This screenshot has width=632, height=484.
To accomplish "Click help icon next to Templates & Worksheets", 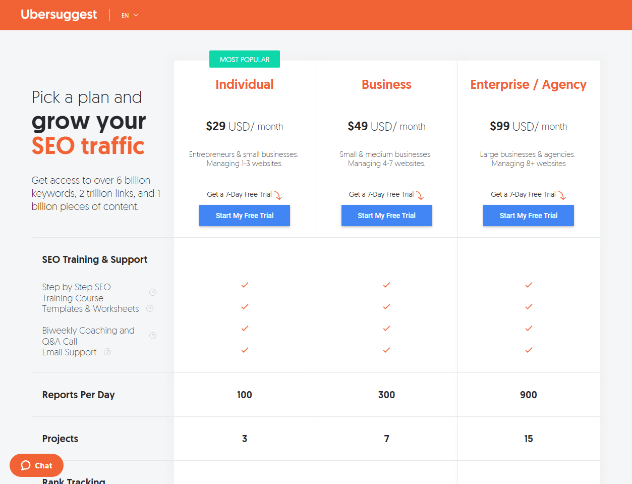I will coord(150,308).
